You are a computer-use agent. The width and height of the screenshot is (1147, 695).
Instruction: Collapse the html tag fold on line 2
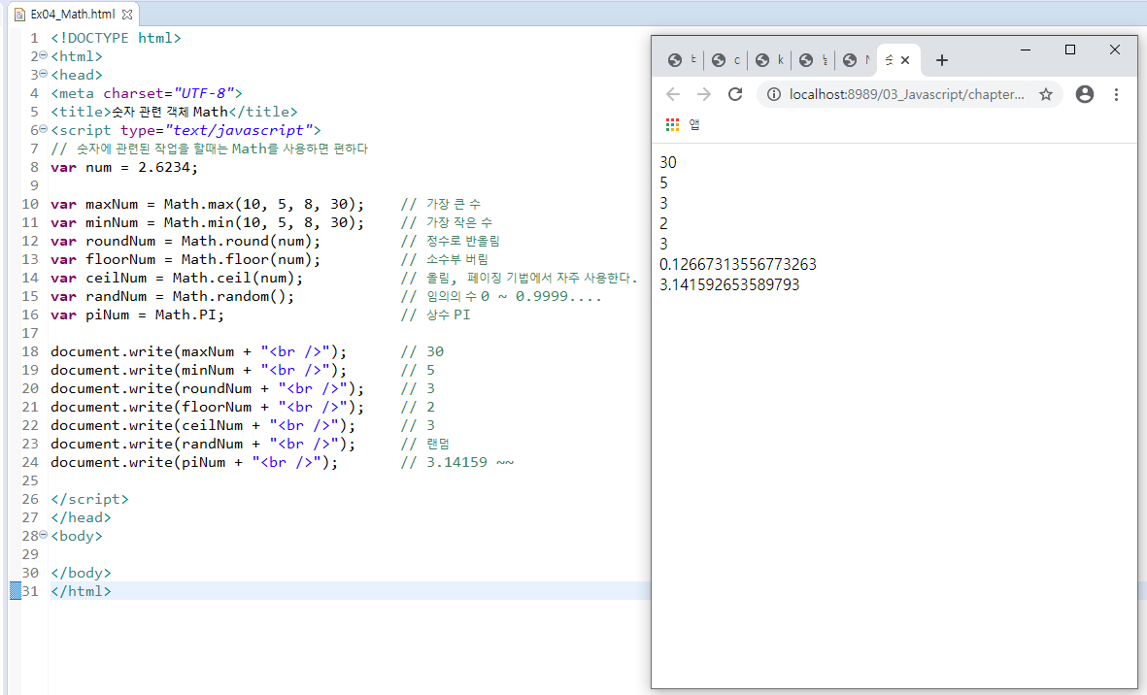point(43,55)
